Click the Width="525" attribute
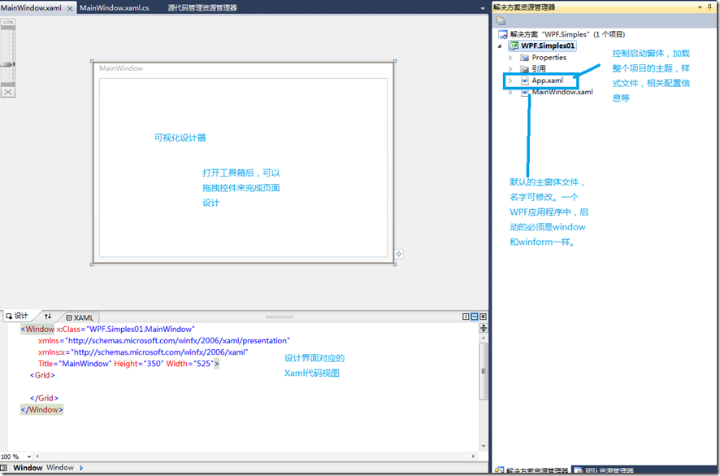This screenshot has height=476, width=720. coord(190,364)
